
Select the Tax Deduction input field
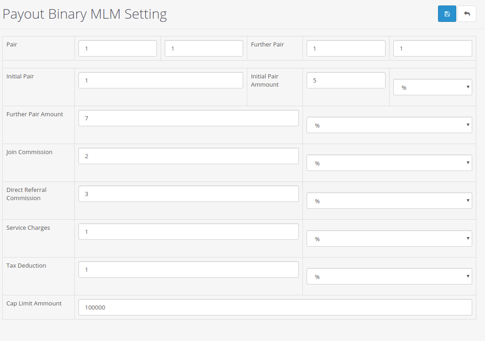pos(188,269)
